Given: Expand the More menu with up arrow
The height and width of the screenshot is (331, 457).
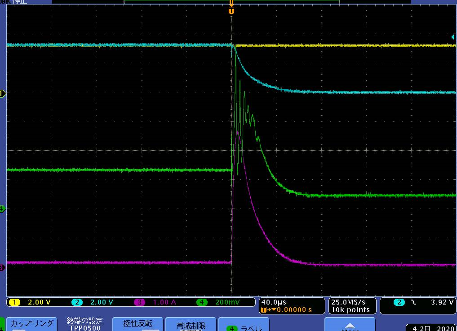Looking at the screenshot, I should [350, 325].
